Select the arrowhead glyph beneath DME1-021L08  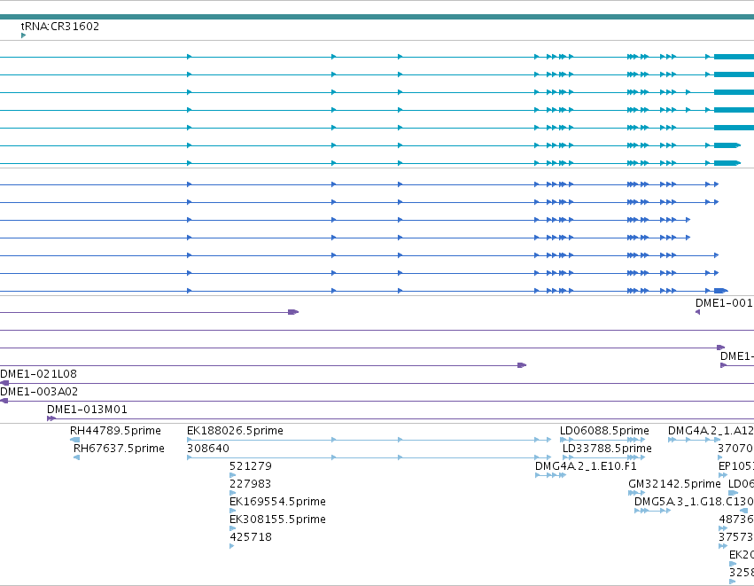pos(4,383)
